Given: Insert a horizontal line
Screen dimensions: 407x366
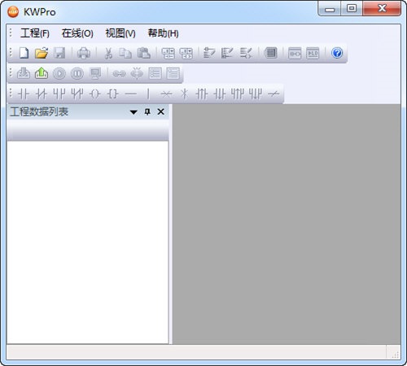Looking at the screenshot, I should [131, 94].
